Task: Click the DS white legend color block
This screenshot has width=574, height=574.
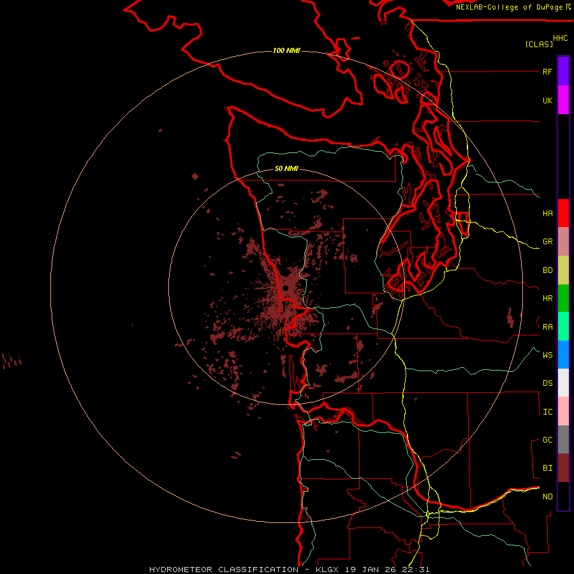Action: tap(563, 383)
